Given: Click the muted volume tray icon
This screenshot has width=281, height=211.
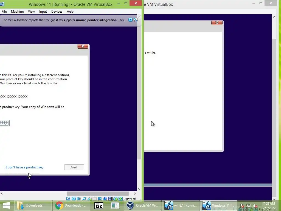Looking at the screenshot, I should pyautogui.click(x=255, y=206).
